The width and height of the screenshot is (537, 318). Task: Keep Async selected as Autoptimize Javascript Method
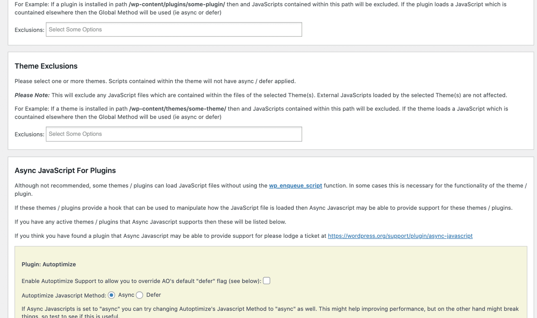click(112, 295)
